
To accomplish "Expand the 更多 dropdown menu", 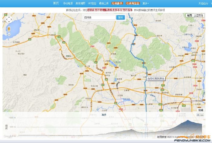I will click(x=146, y=3).
